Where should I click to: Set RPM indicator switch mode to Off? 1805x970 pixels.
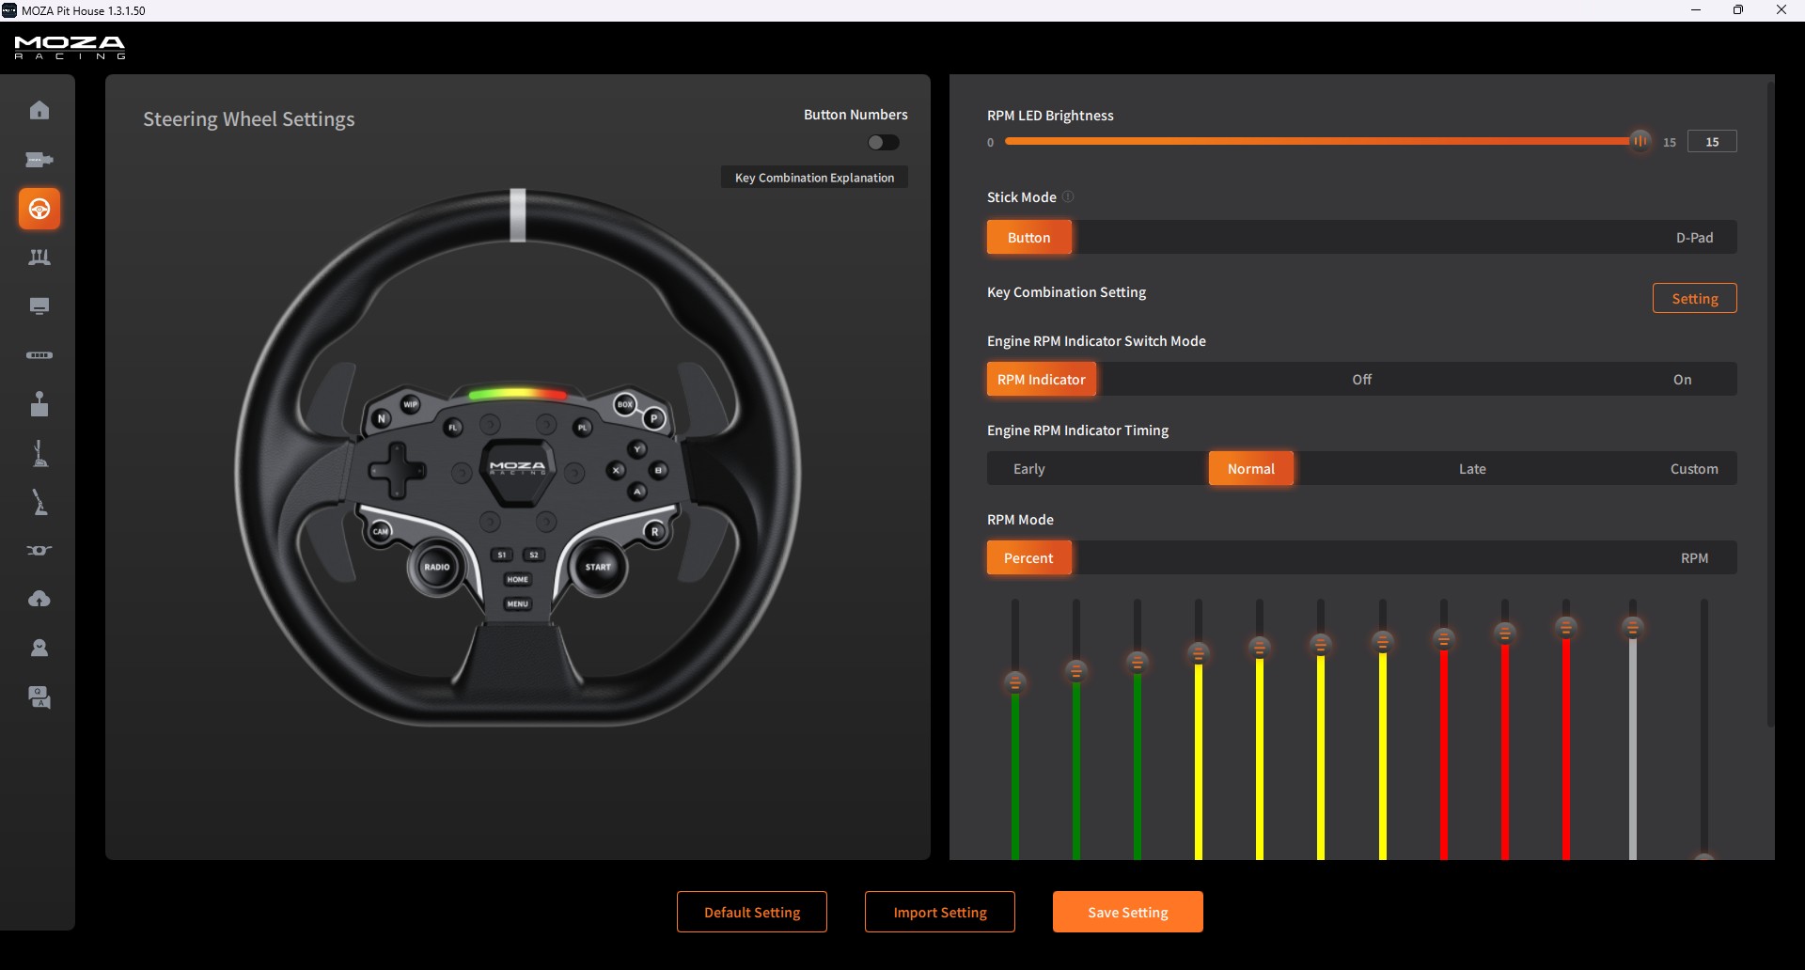pos(1361,380)
